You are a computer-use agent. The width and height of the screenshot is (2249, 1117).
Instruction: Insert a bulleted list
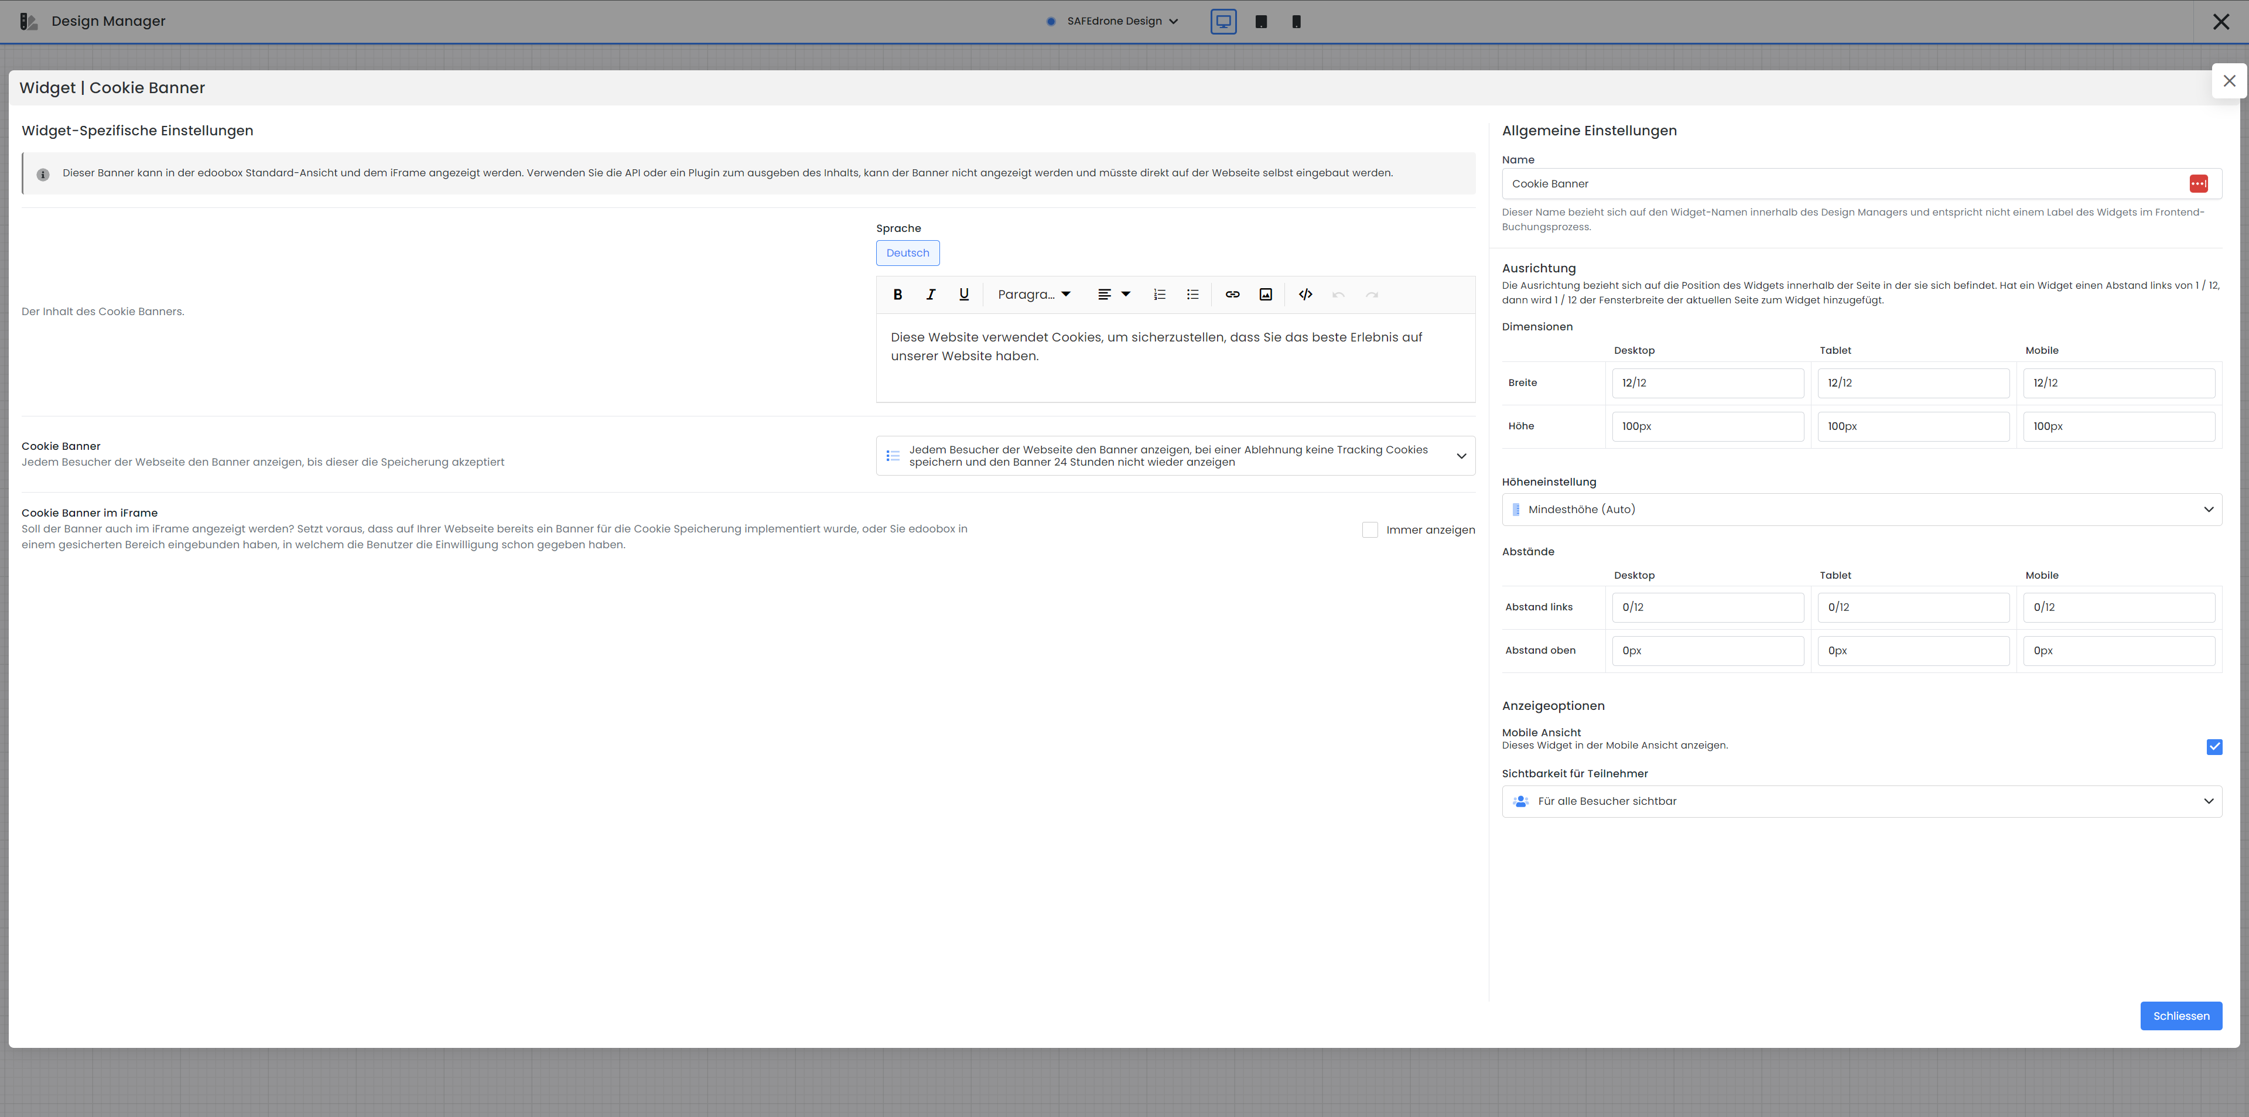(x=1192, y=295)
